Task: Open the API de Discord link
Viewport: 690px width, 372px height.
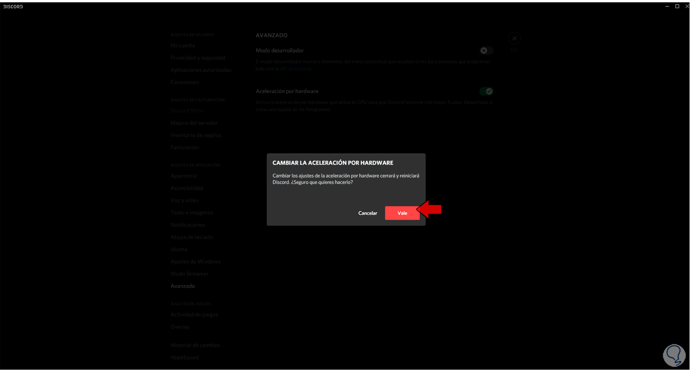Action: (295, 69)
